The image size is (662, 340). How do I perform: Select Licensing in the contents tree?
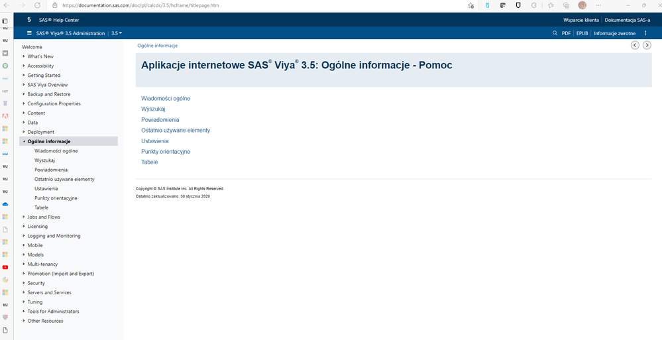coord(38,227)
